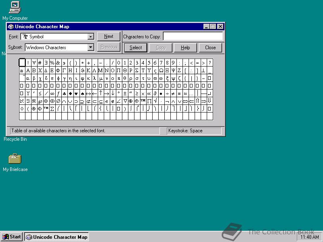Pick the nabla symbol ∇

125,101
